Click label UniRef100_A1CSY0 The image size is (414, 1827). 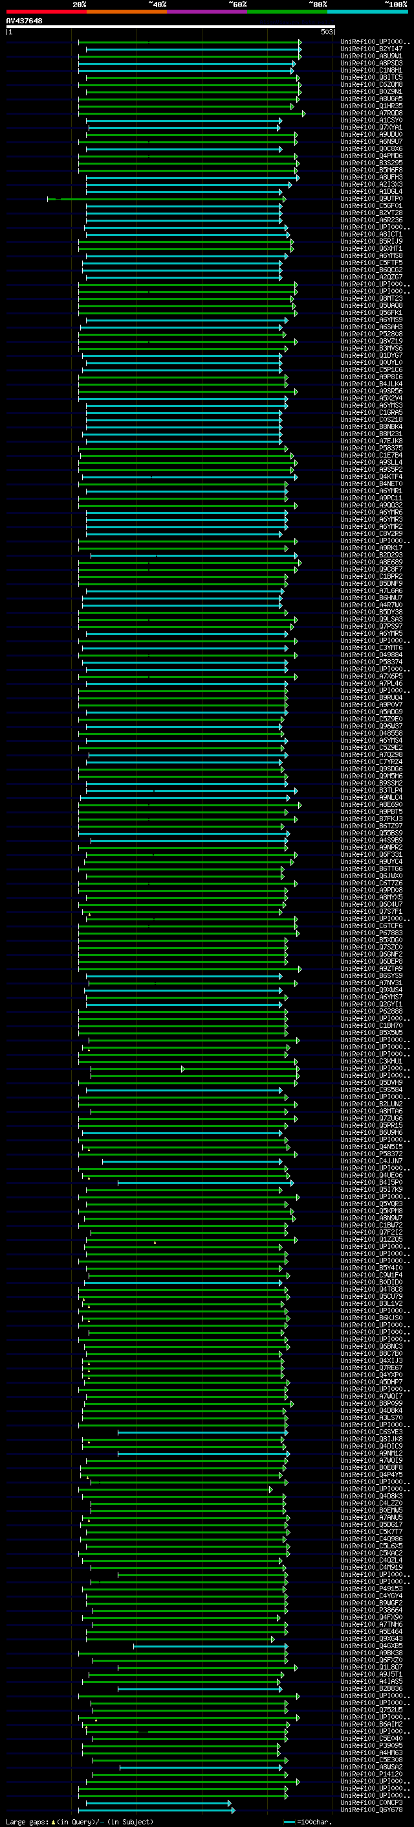(x=371, y=120)
